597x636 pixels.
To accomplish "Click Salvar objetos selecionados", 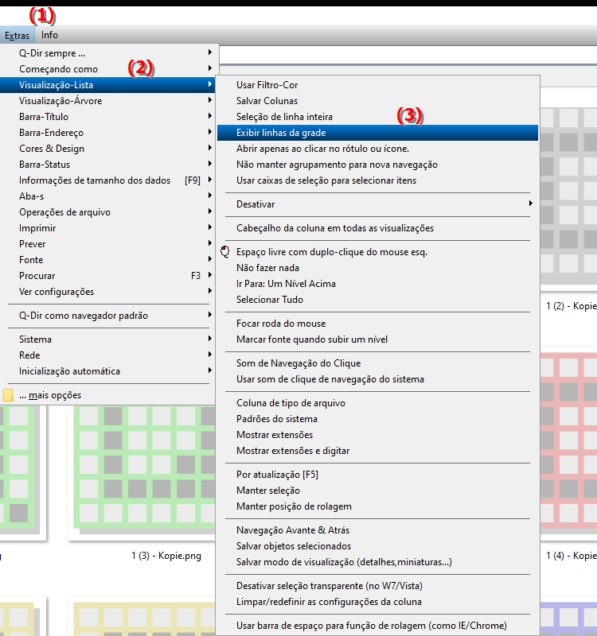I will pos(377,546).
